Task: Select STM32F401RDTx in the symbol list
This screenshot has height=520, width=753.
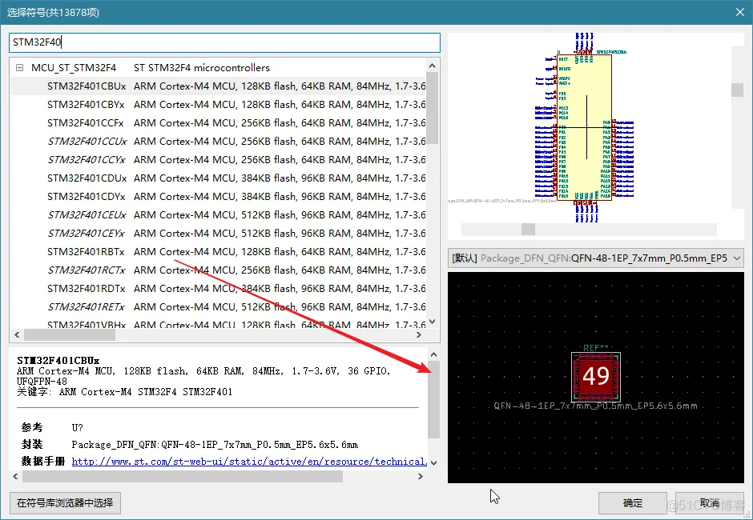Action: [218, 288]
